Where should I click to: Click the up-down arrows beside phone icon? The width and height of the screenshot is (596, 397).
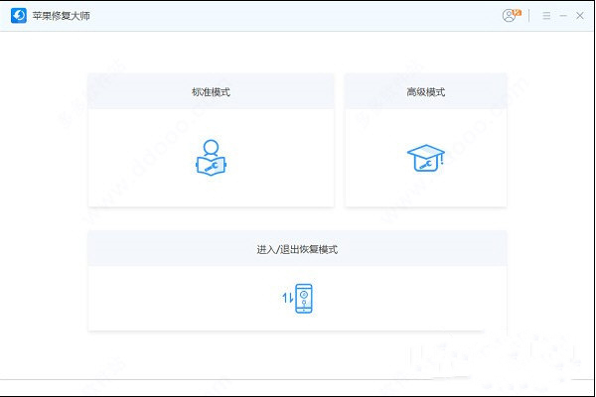(286, 298)
